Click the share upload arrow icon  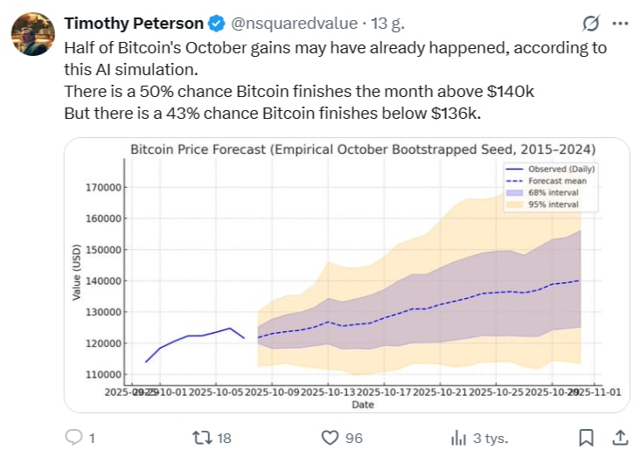[619, 437]
